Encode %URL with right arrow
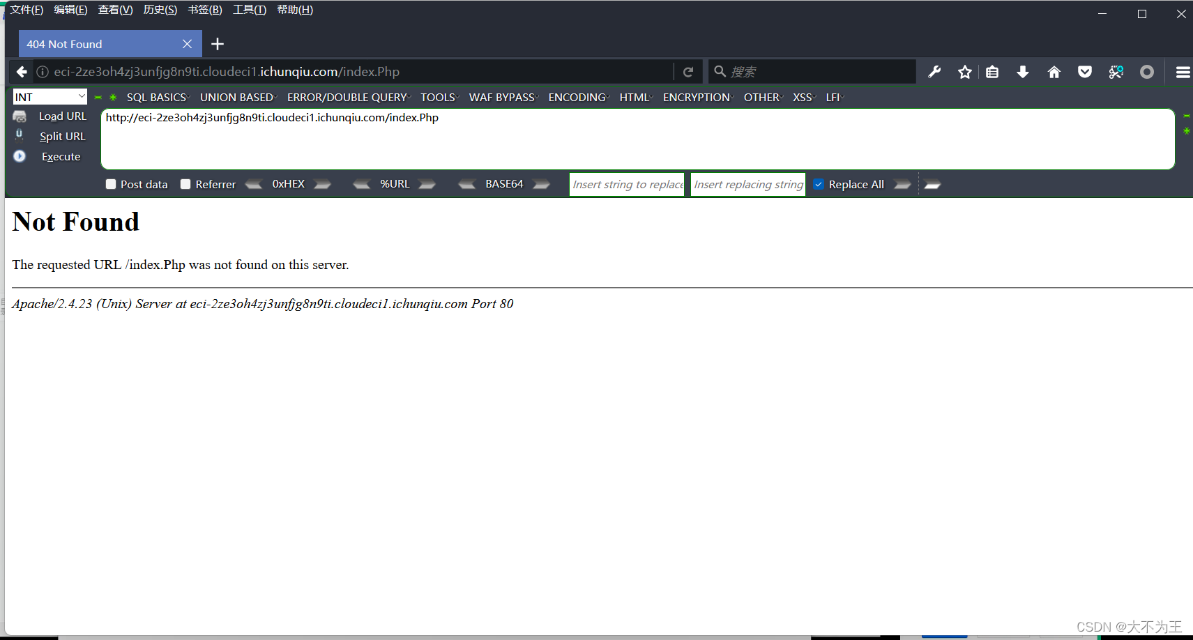Image resolution: width=1193 pixels, height=640 pixels. point(427,184)
